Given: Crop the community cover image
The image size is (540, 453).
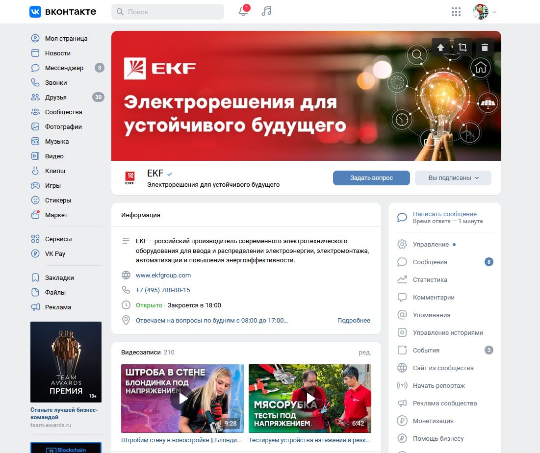Looking at the screenshot, I should click(x=463, y=47).
